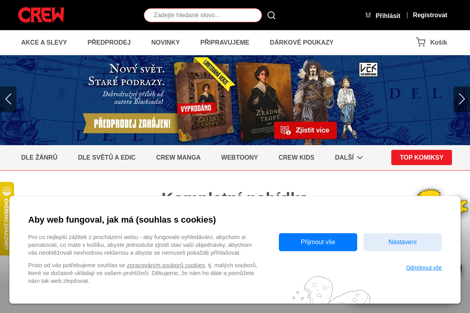470x313 pixels.
Task: Open PŘEDPRODEJ menu item
Action: (x=109, y=43)
